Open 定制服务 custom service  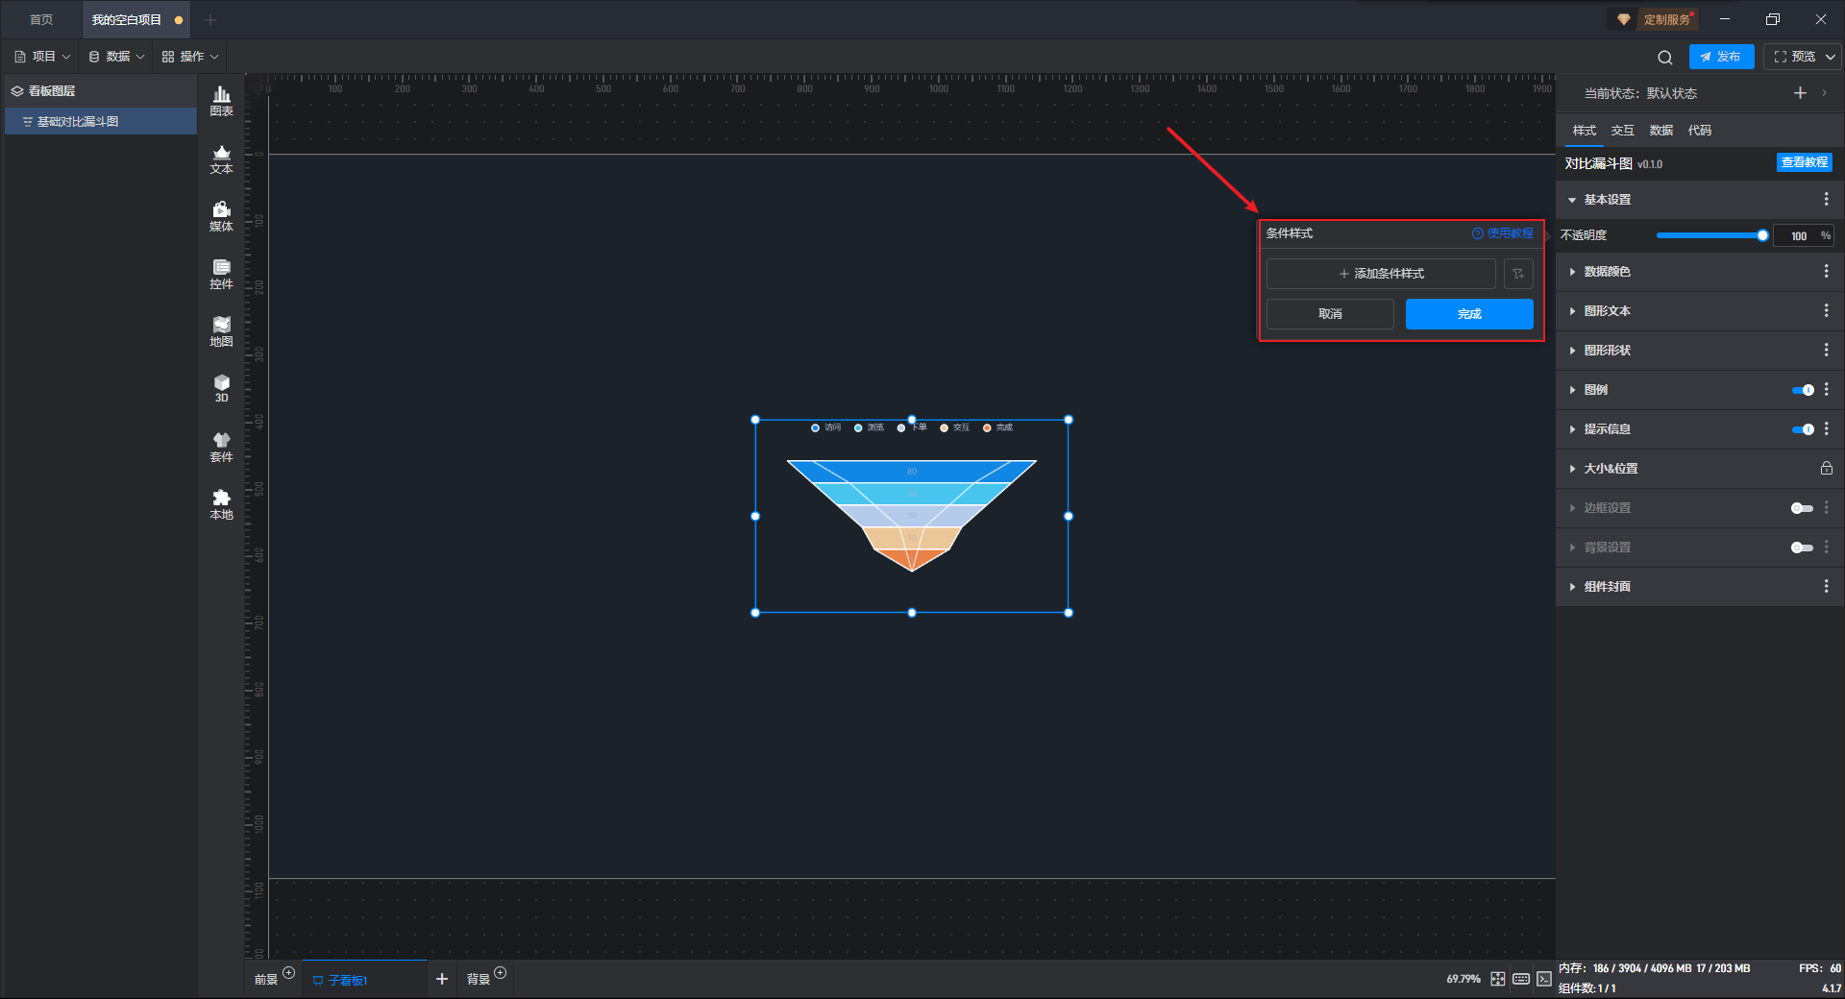[x=1655, y=19]
